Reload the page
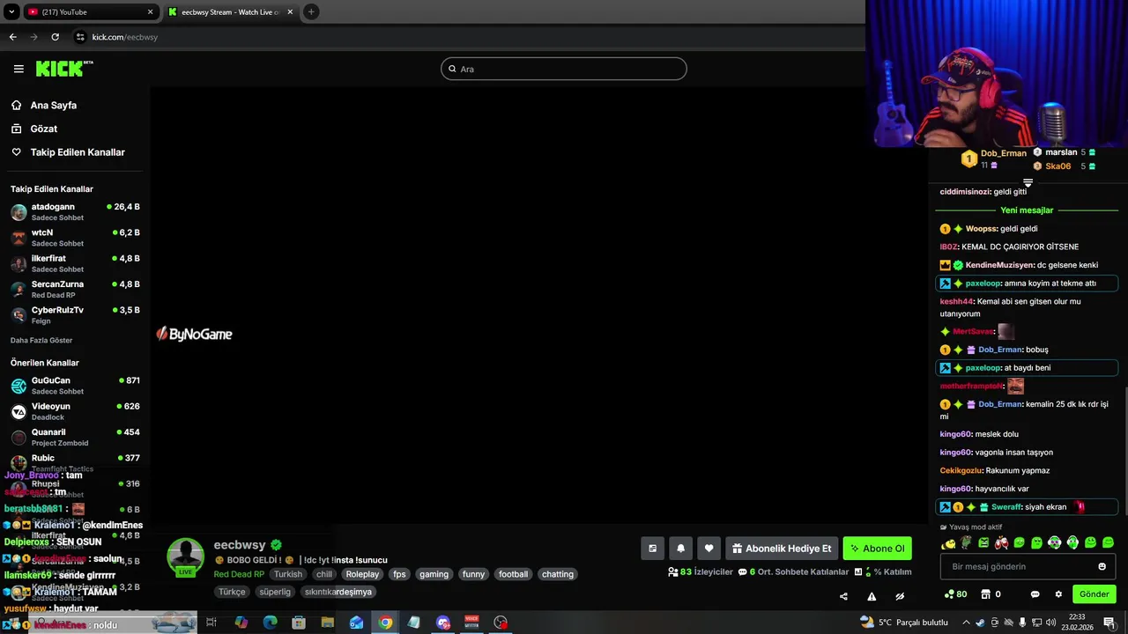This screenshot has height=634, width=1128. pyautogui.click(x=55, y=37)
